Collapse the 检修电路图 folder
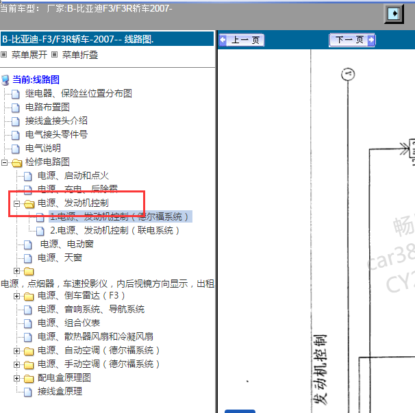This screenshot has width=415, height=413. click(4, 162)
